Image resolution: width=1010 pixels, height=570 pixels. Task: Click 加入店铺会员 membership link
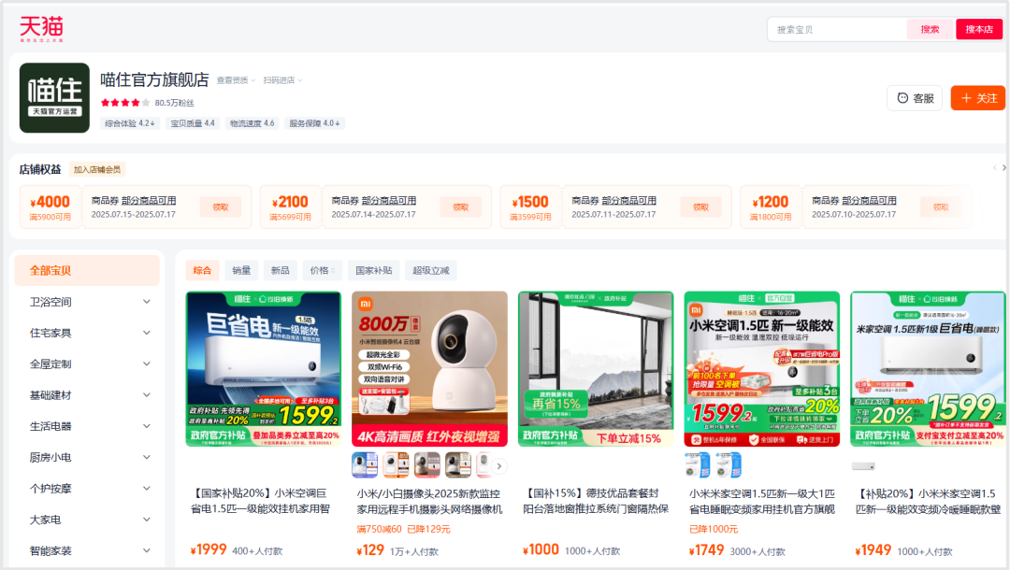point(96,169)
